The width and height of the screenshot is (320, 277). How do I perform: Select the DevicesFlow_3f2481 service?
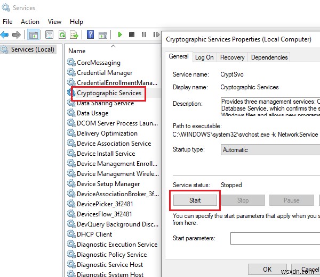coord(105,214)
